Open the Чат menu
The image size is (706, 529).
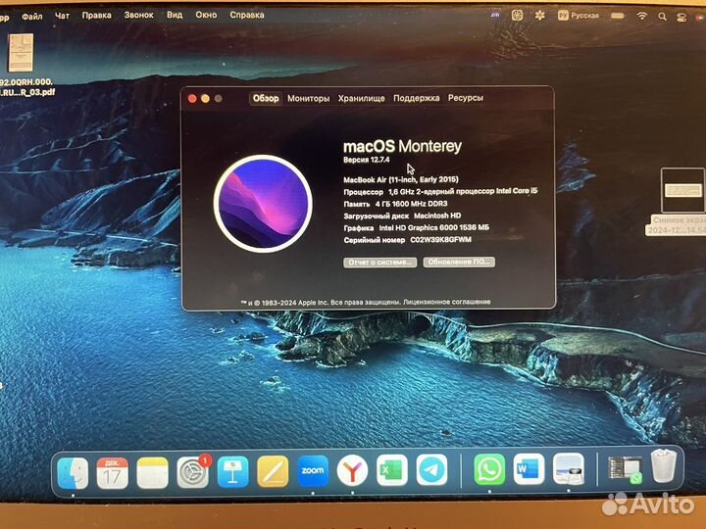point(62,16)
